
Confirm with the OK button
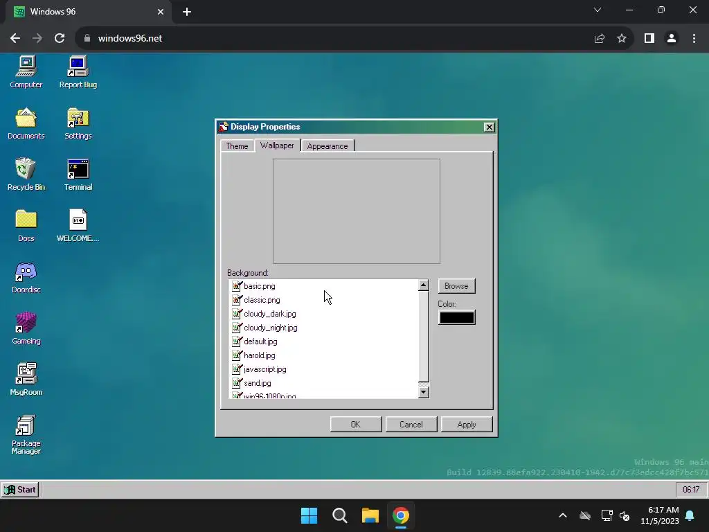coord(356,425)
